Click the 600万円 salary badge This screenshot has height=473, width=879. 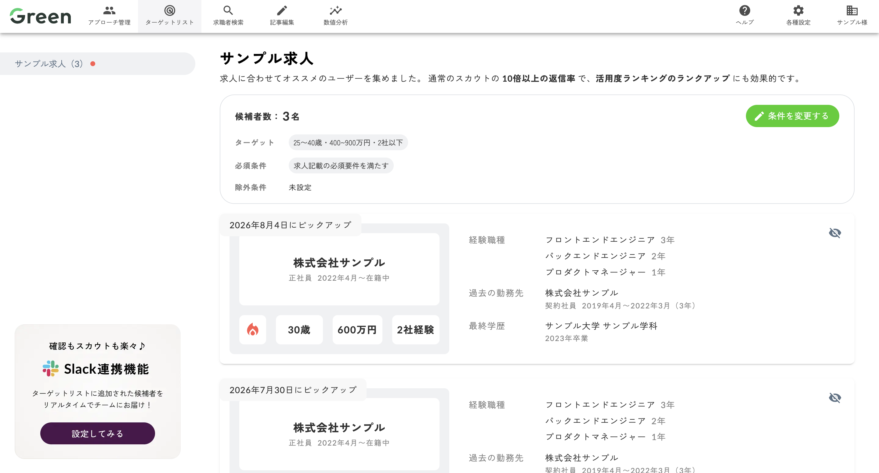click(x=357, y=329)
